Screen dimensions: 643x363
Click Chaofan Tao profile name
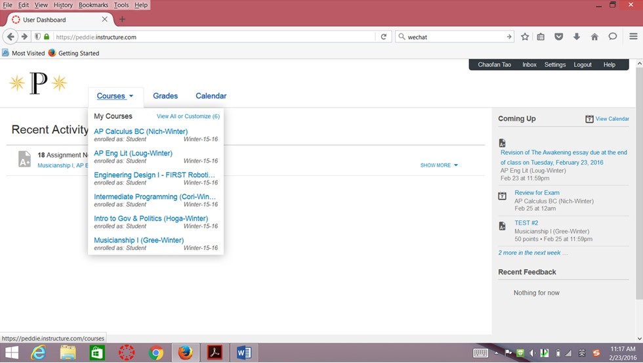pyautogui.click(x=495, y=64)
